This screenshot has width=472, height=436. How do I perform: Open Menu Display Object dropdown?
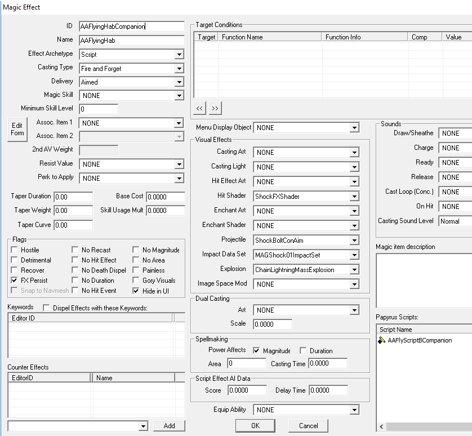[354, 128]
